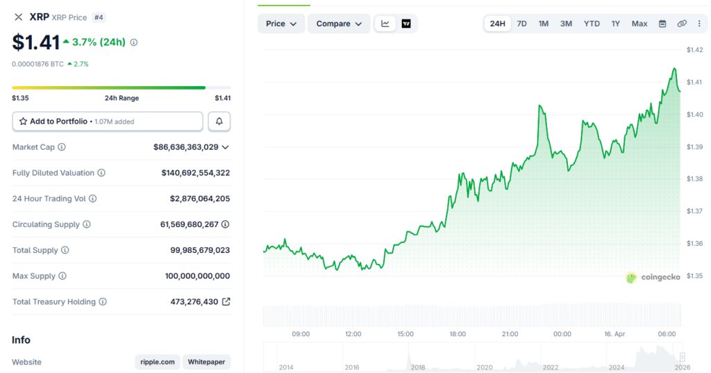This screenshot has height=373, width=711.
Task: Open the Compare dropdown
Action: 339,24
